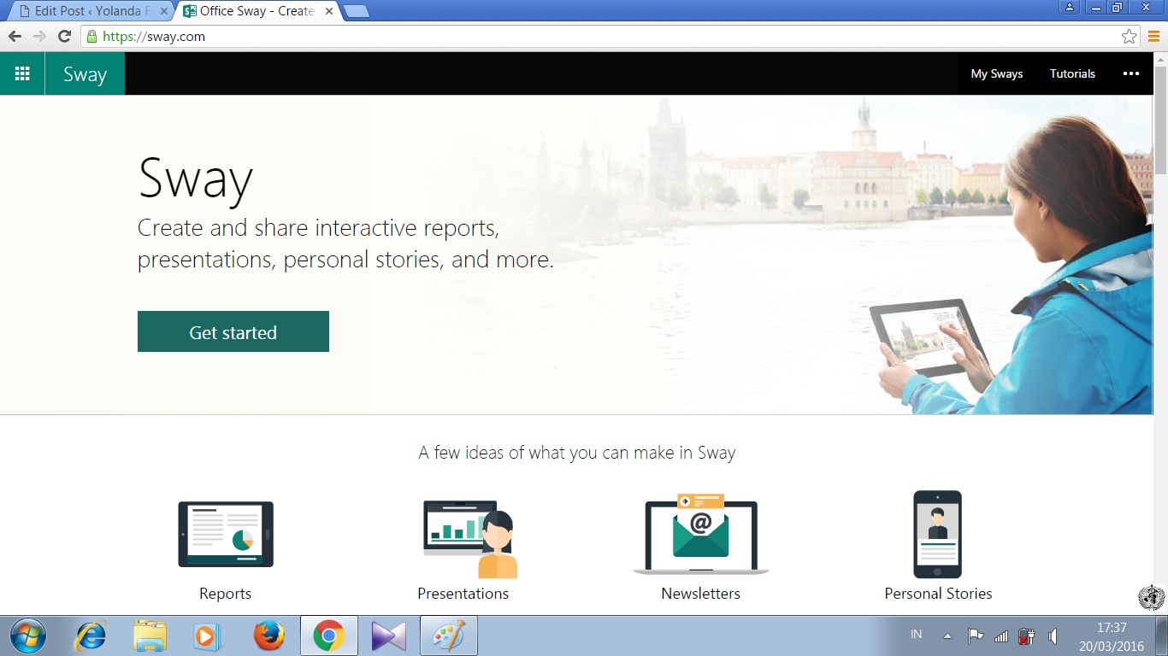Click the Newsletters label
Image resolution: width=1168 pixels, height=656 pixels.
pyautogui.click(x=701, y=594)
